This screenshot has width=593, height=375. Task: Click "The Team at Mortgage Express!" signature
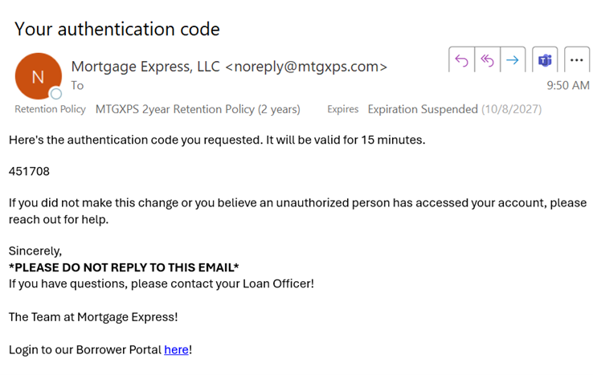pyautogui.click(x=93, y=317)
